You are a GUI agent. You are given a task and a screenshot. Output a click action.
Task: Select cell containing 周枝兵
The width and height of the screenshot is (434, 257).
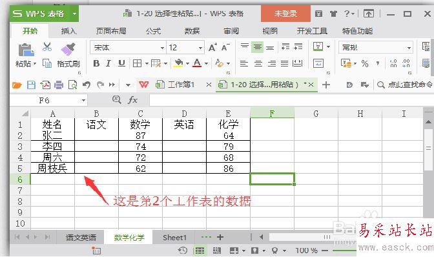tap(52, 168)
